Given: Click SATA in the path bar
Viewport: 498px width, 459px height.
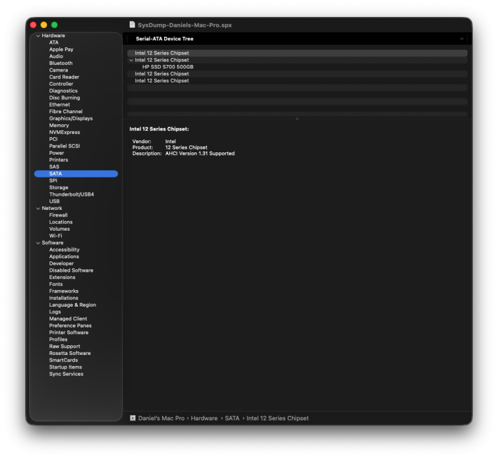Looking at the screenshot, I should (232, 419).
